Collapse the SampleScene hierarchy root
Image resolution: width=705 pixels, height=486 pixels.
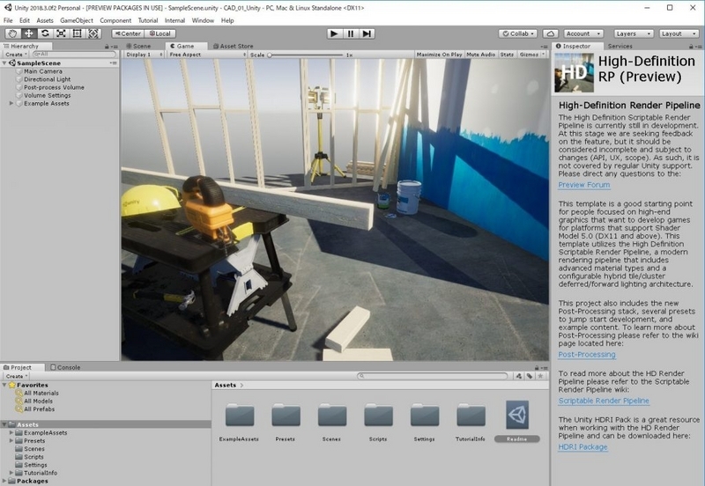[4, 63]
